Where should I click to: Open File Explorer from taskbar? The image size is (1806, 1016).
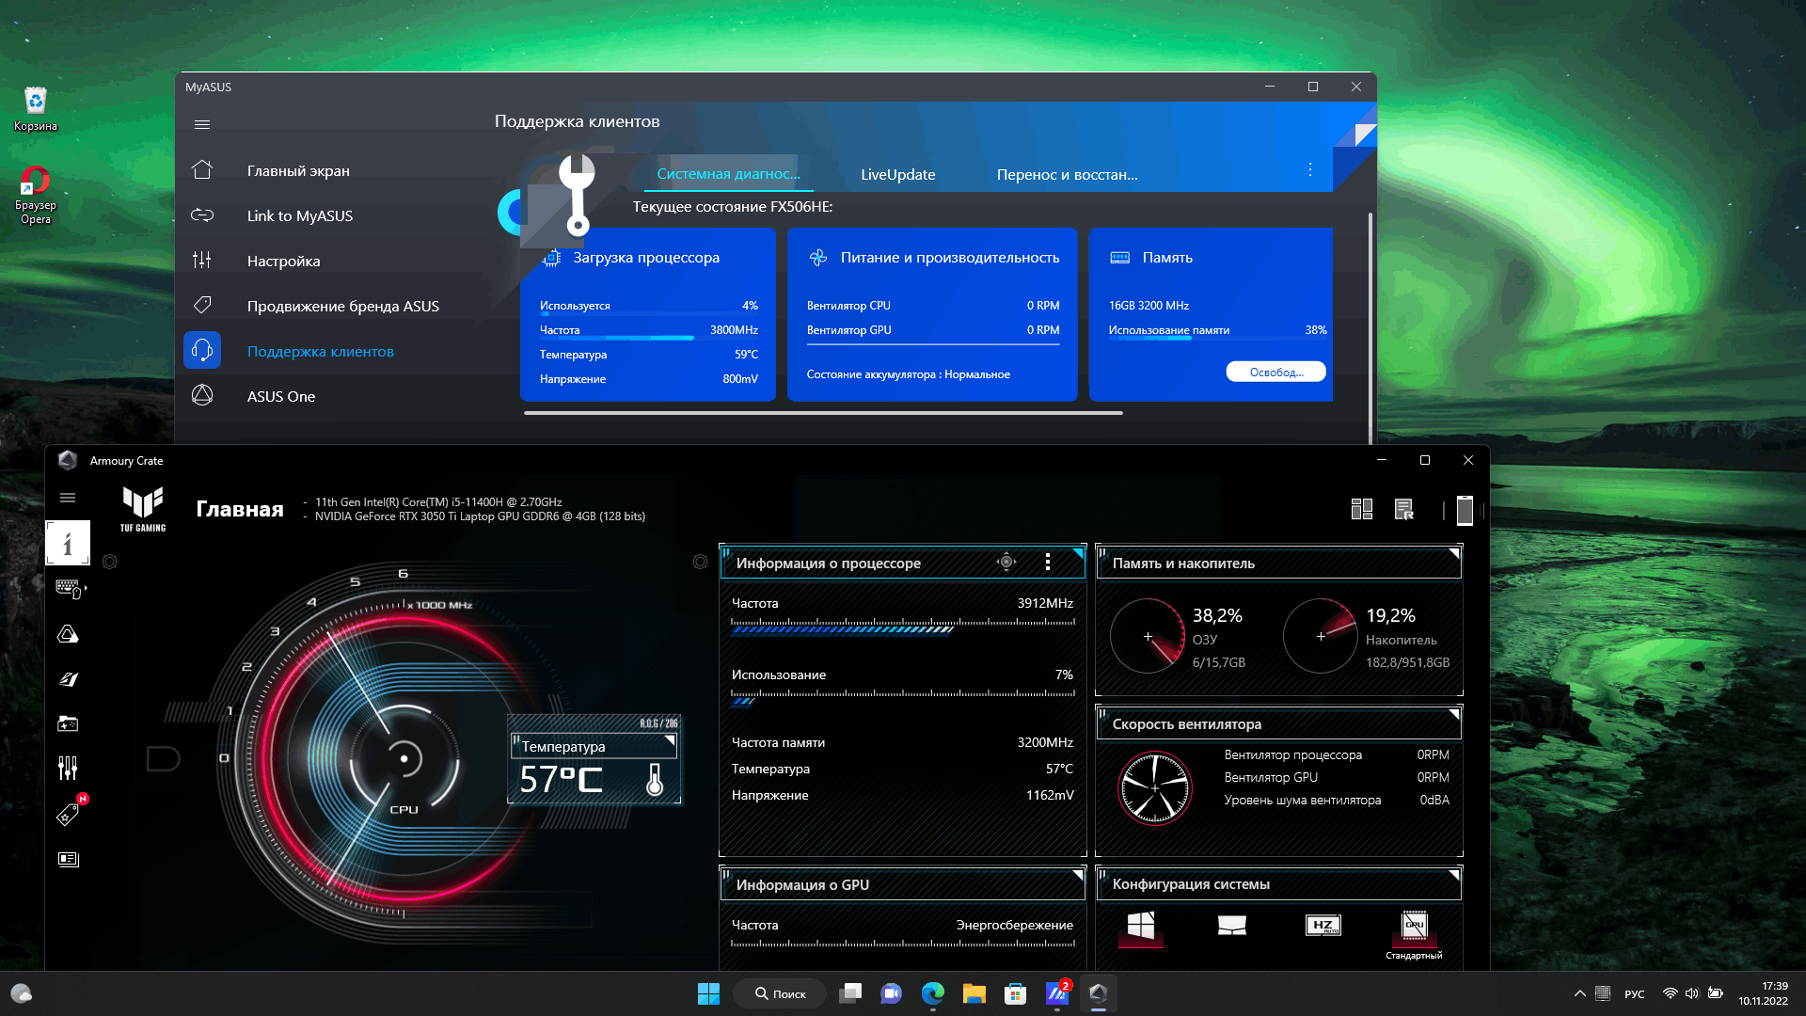pos(974,993)
